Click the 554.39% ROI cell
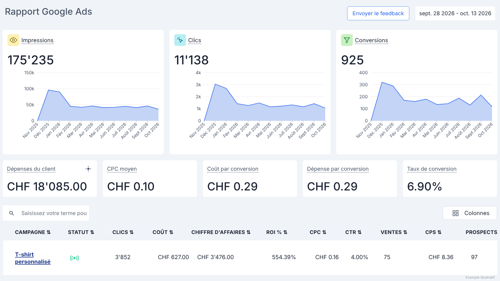The width and height of the screenshot is (500, 281). tap(284, 257)
